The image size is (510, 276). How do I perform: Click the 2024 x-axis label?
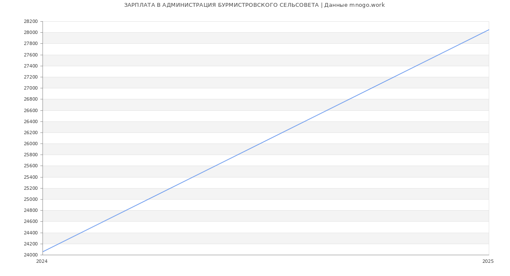coord(42,261)
